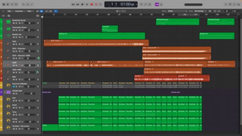Viewport: 242px width, 136px height.
Task: Click the Toms track name
Action: [x=15, y=112]
